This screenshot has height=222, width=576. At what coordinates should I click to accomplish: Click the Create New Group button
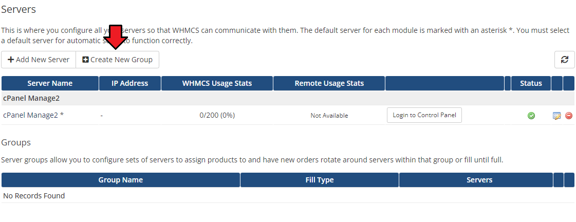click(x=117, y=60)
